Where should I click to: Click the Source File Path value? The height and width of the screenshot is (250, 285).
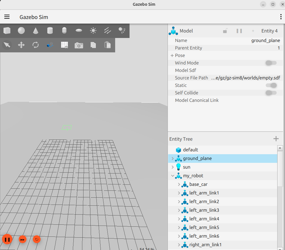pos(246,78)
